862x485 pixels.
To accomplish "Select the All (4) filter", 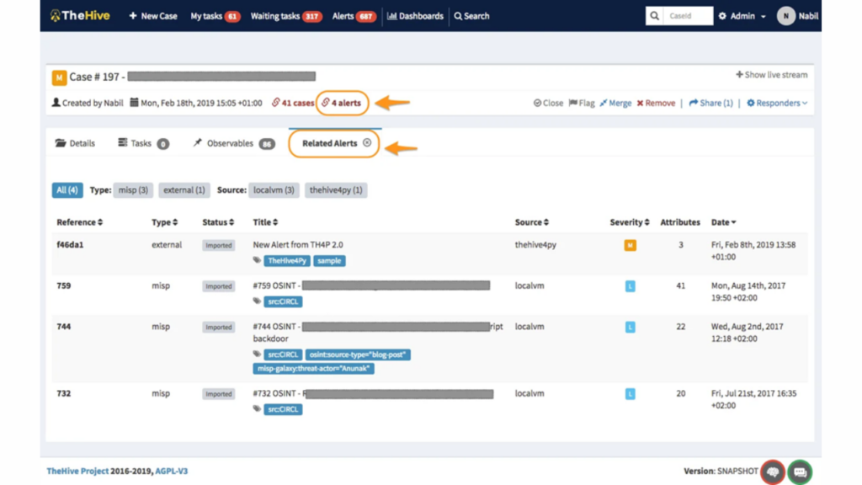I will point(67,189).
